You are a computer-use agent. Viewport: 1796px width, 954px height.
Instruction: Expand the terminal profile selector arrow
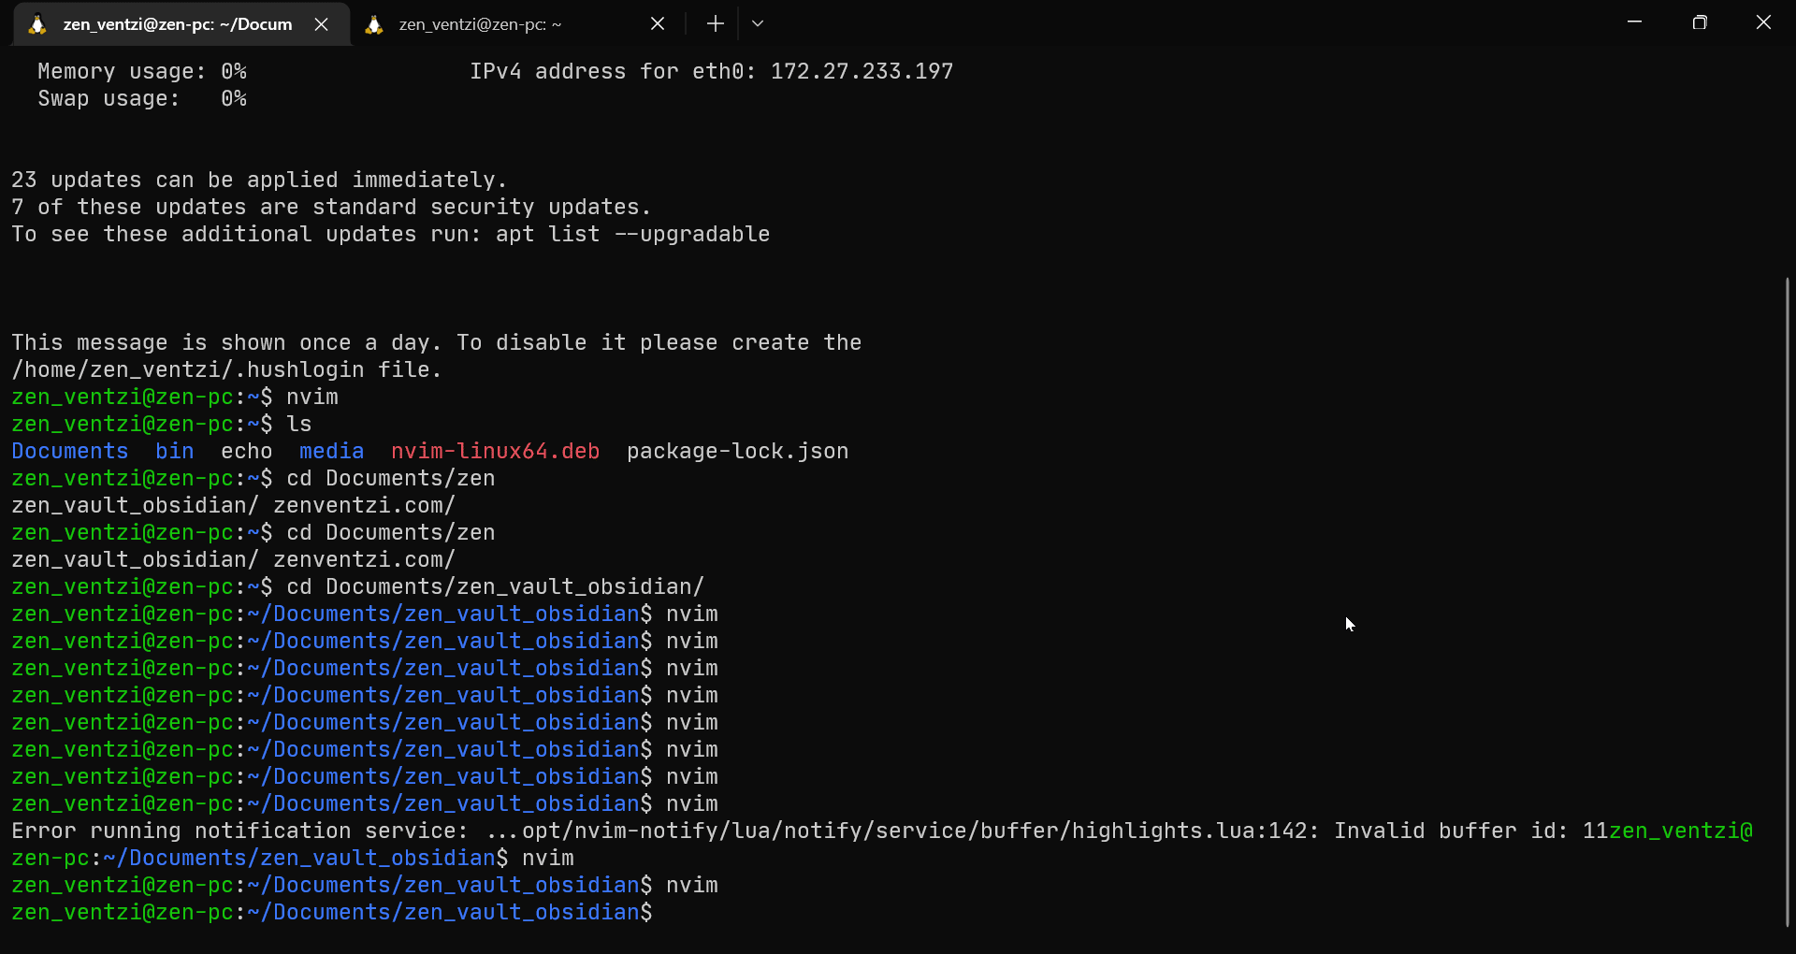758,23
